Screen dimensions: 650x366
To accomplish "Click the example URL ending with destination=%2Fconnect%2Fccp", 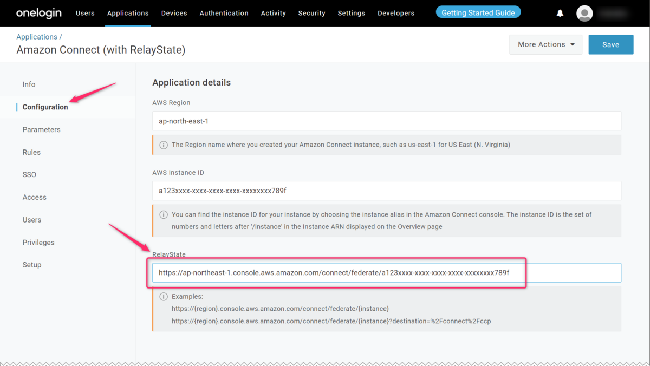I will (331, 321).
